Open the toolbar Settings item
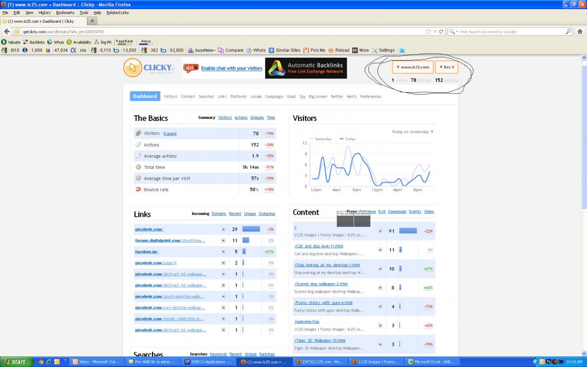Viewport: 587px width, 367px height. [383, 50]
